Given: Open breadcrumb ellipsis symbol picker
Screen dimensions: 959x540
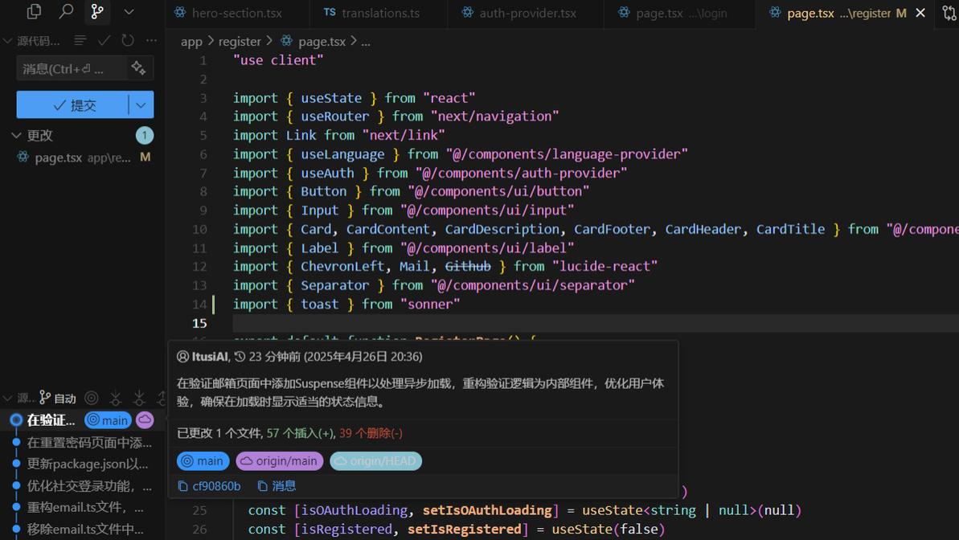Looking at the screenshot, I should (366, 42).
